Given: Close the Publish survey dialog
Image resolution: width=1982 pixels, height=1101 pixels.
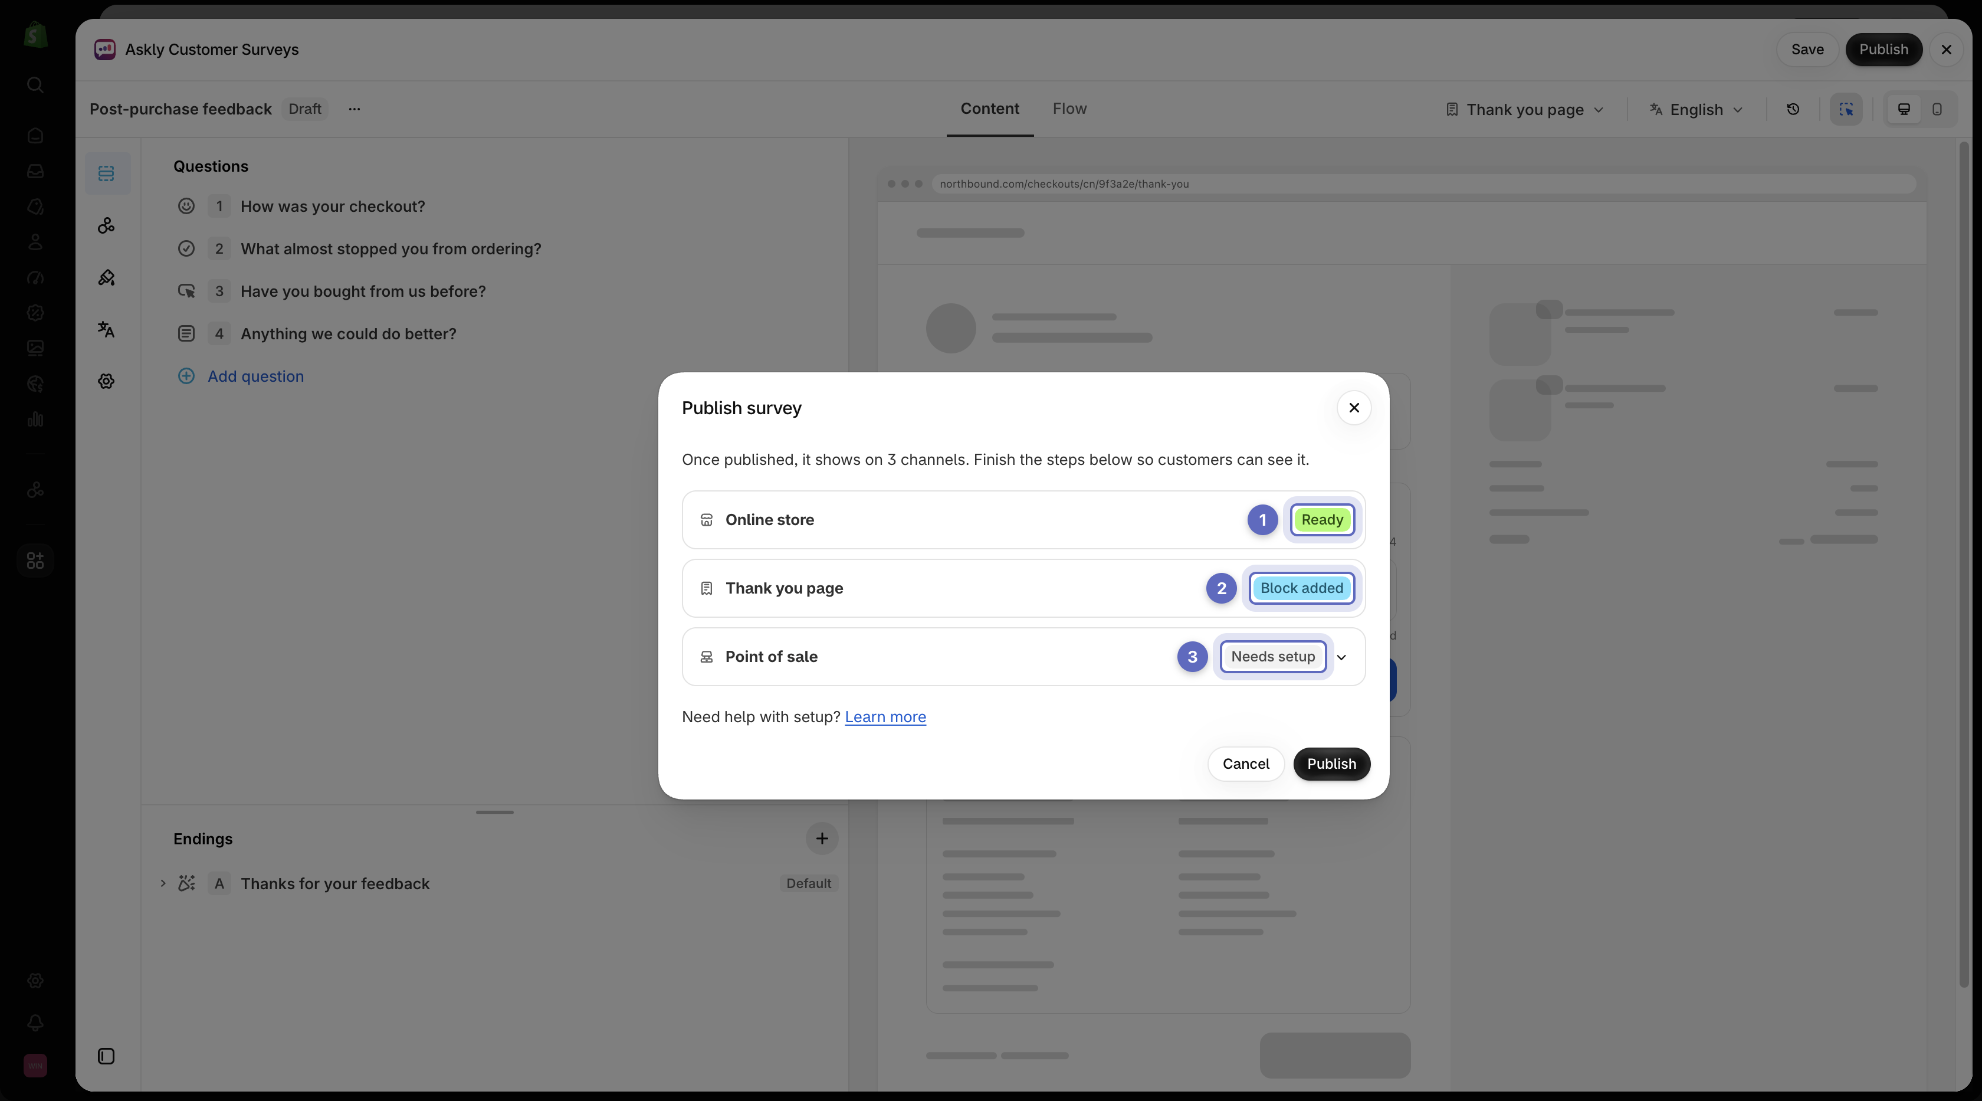Looking at the screenshot, I should [x=1353, y=408].
